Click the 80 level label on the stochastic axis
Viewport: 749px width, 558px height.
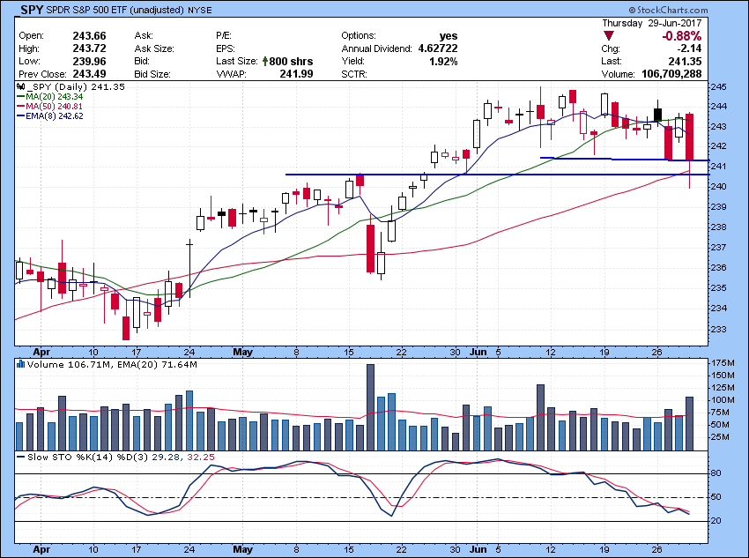[716, 473]
